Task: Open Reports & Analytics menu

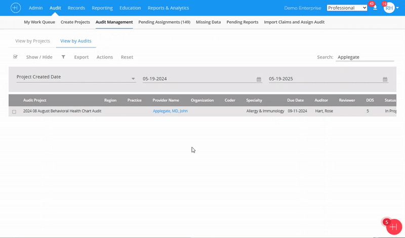Action: [x=168, y=8]
